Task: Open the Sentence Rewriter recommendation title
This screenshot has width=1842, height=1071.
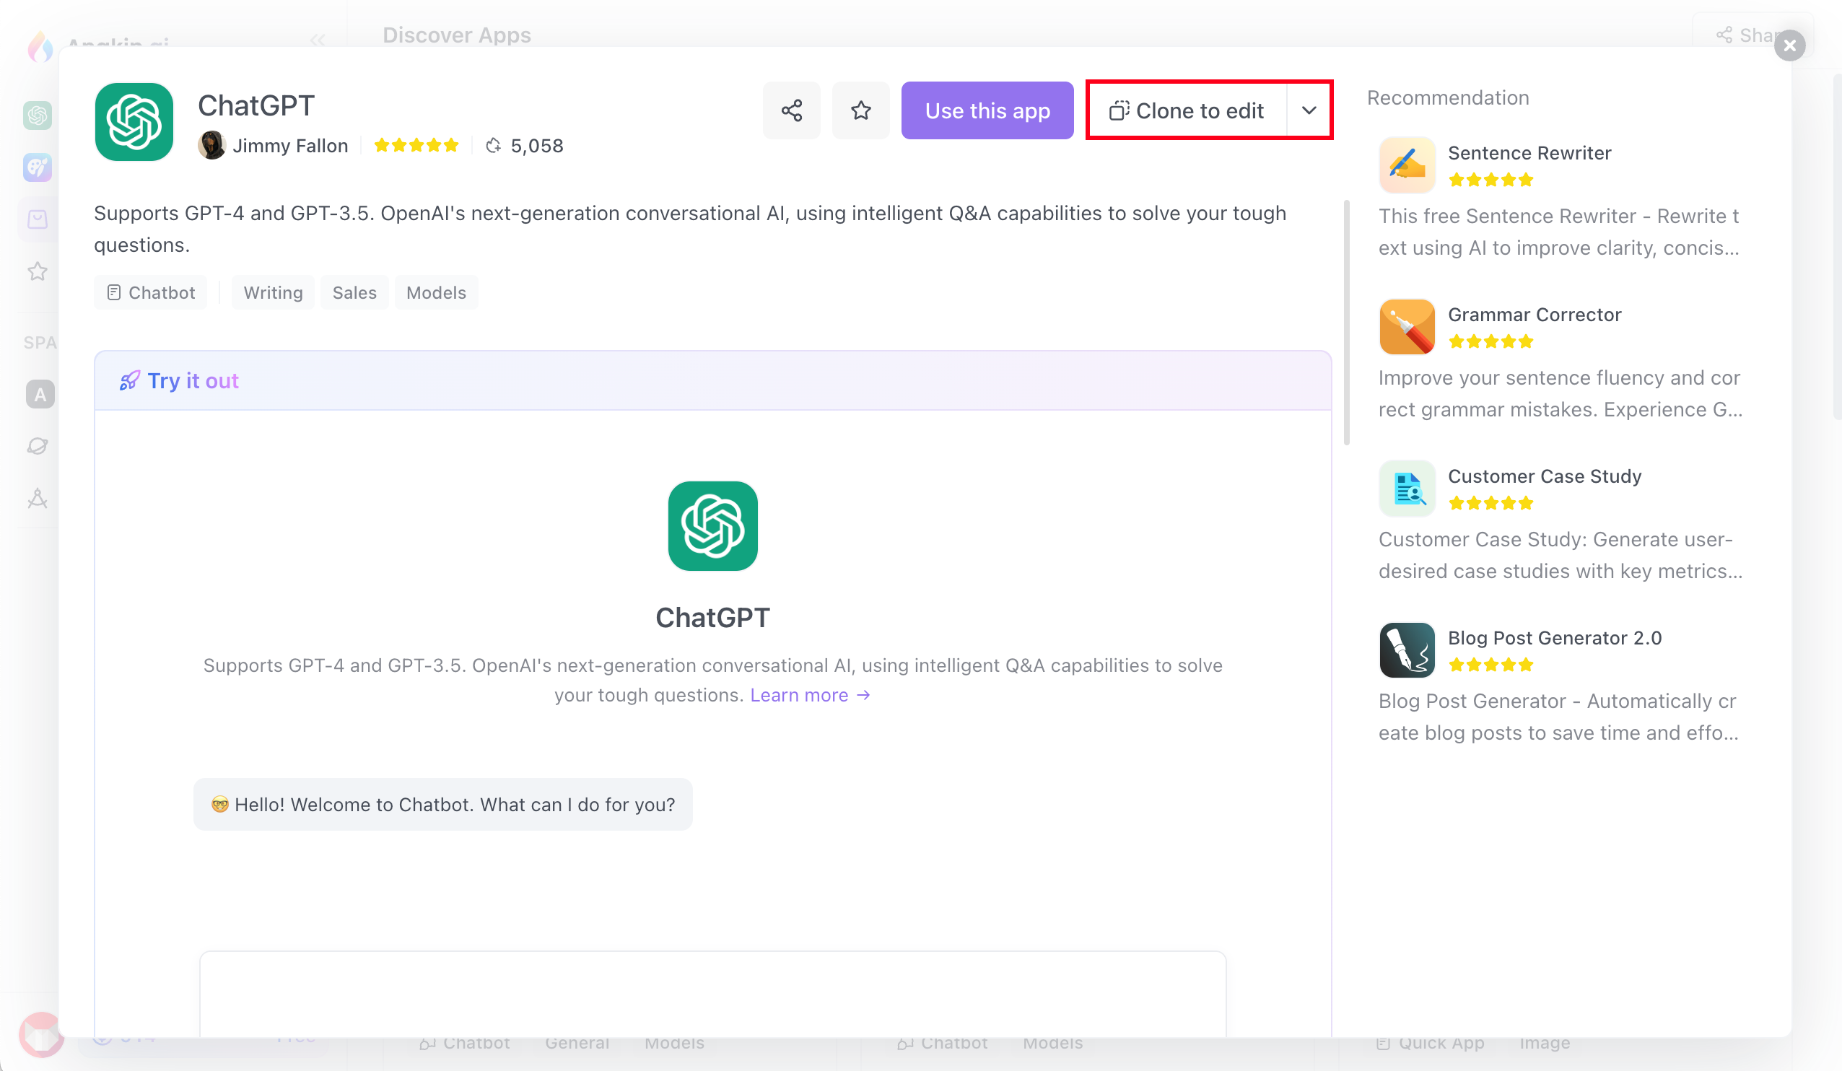Action: click(1529, 153)
